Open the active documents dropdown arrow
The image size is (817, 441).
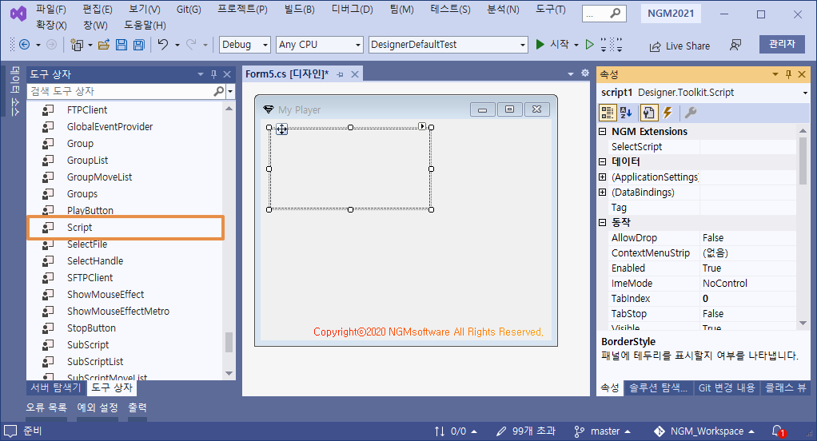(x=571, y=74)
